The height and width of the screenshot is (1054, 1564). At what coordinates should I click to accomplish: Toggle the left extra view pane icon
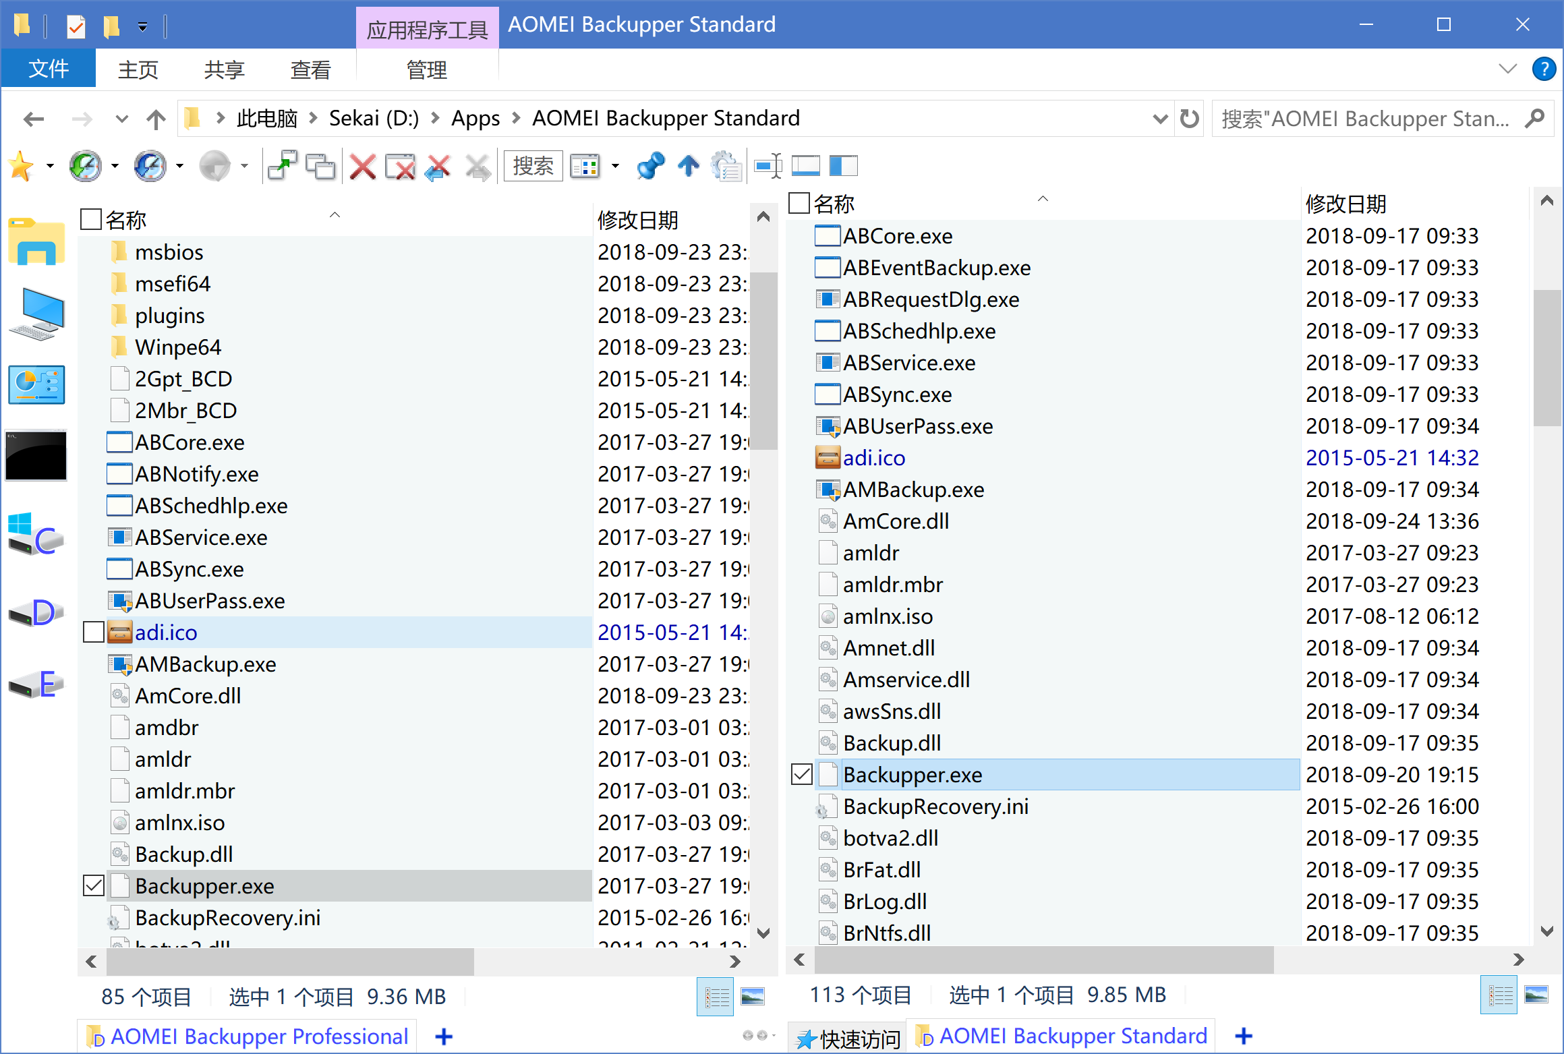point(843,166)
